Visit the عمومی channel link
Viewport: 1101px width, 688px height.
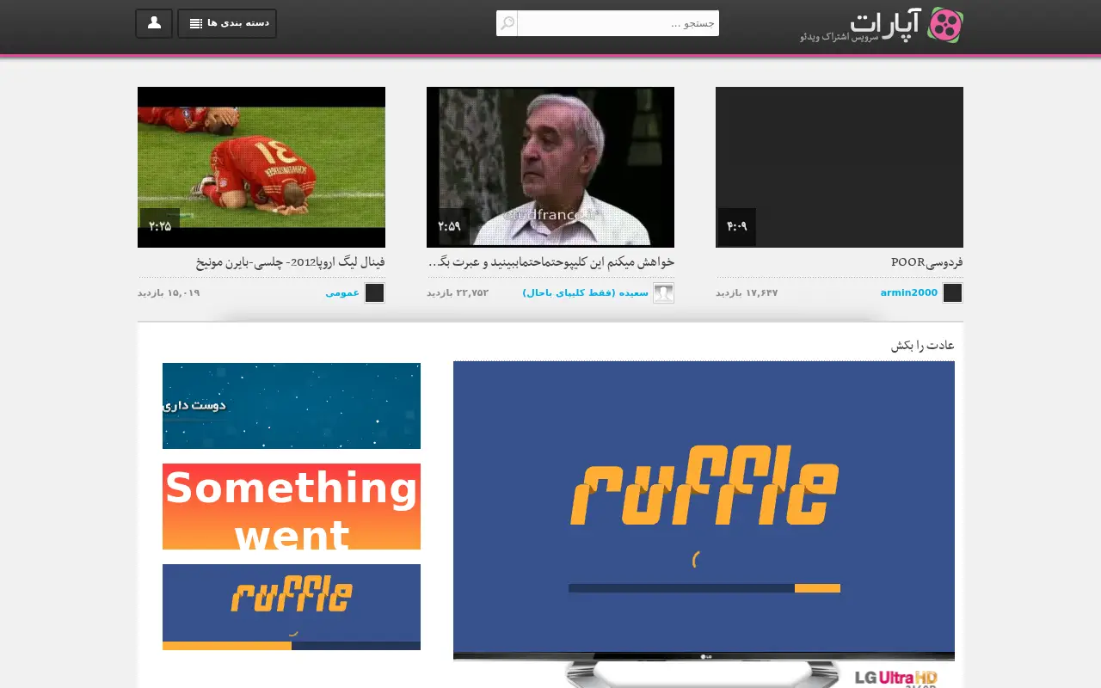342,292
